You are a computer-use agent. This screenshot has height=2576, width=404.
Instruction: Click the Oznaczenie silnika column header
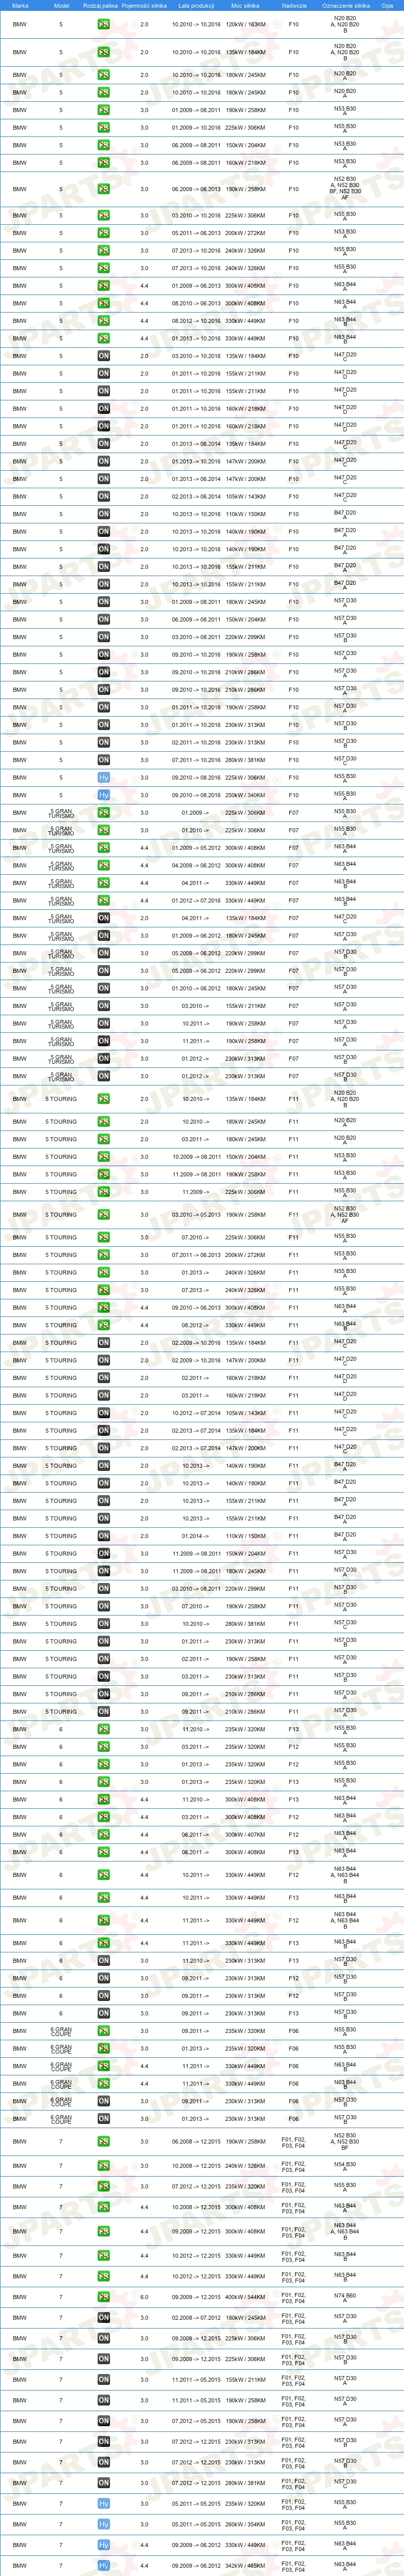click(345, 5)
